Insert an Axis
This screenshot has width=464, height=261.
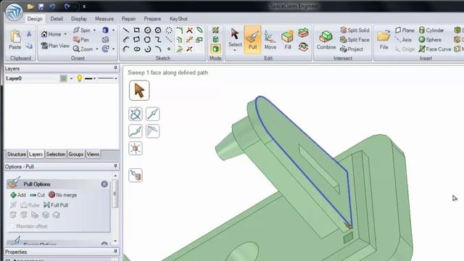403,40
